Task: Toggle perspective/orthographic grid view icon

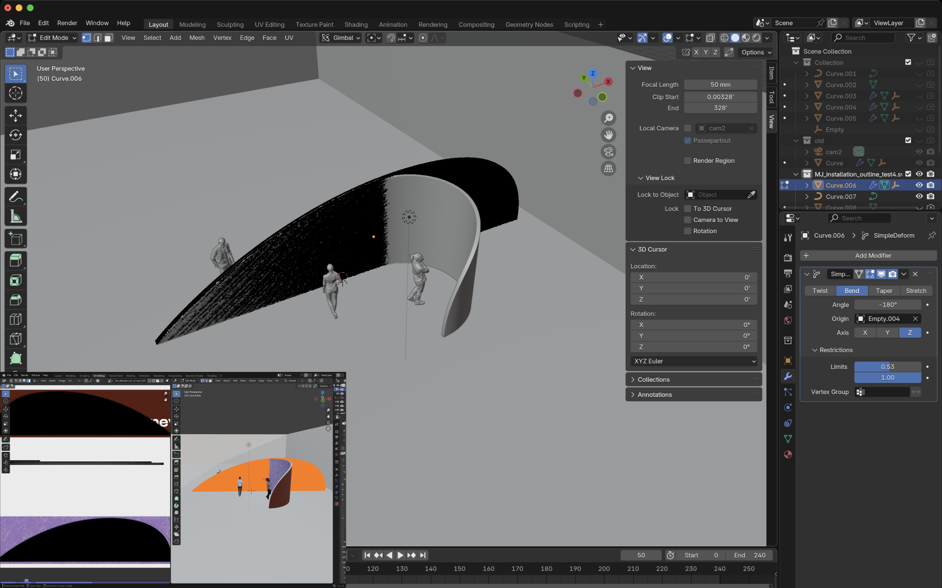Action: coord(608,169)
